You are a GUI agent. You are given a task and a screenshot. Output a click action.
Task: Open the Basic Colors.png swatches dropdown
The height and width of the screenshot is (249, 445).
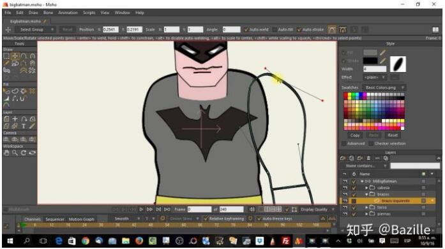point(384,87)
